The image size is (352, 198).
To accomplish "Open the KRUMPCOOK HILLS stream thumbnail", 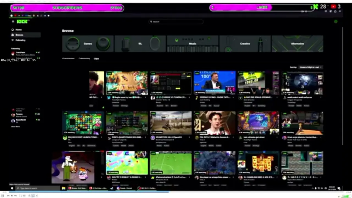I will click(x=171, y=123).
